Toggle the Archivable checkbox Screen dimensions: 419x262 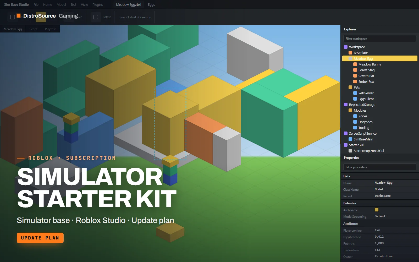tap(377, 210)
